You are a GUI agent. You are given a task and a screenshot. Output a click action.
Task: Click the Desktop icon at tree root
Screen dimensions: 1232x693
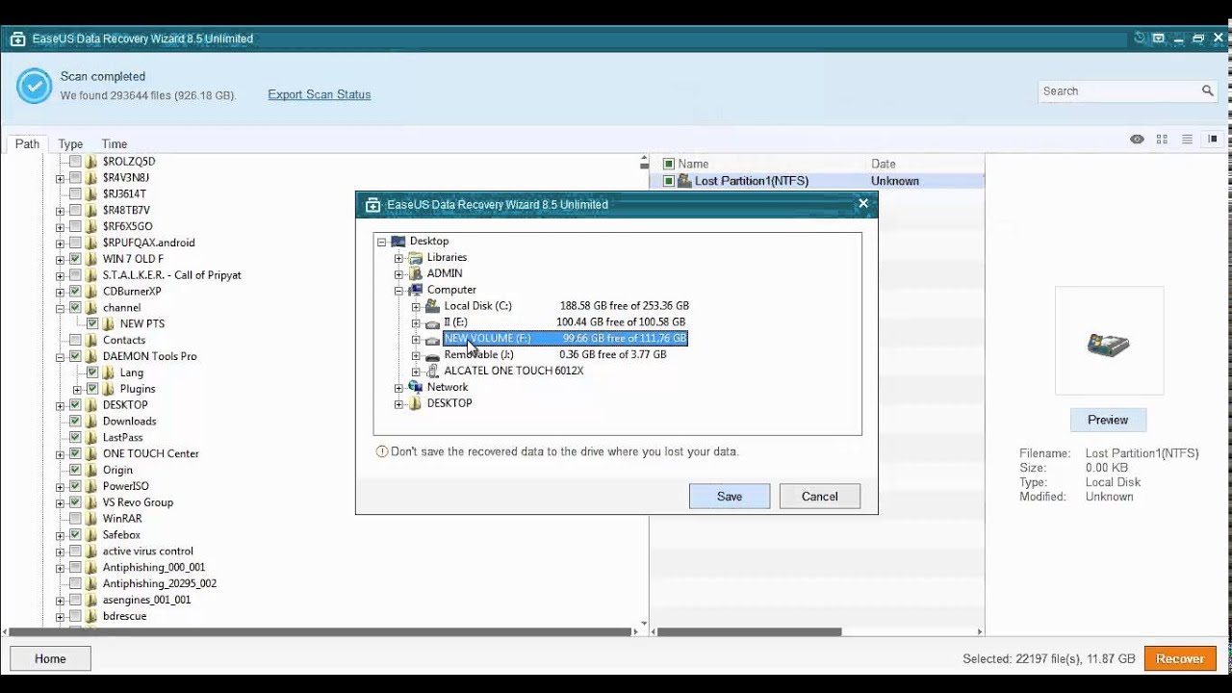click(x=398, y=242)
